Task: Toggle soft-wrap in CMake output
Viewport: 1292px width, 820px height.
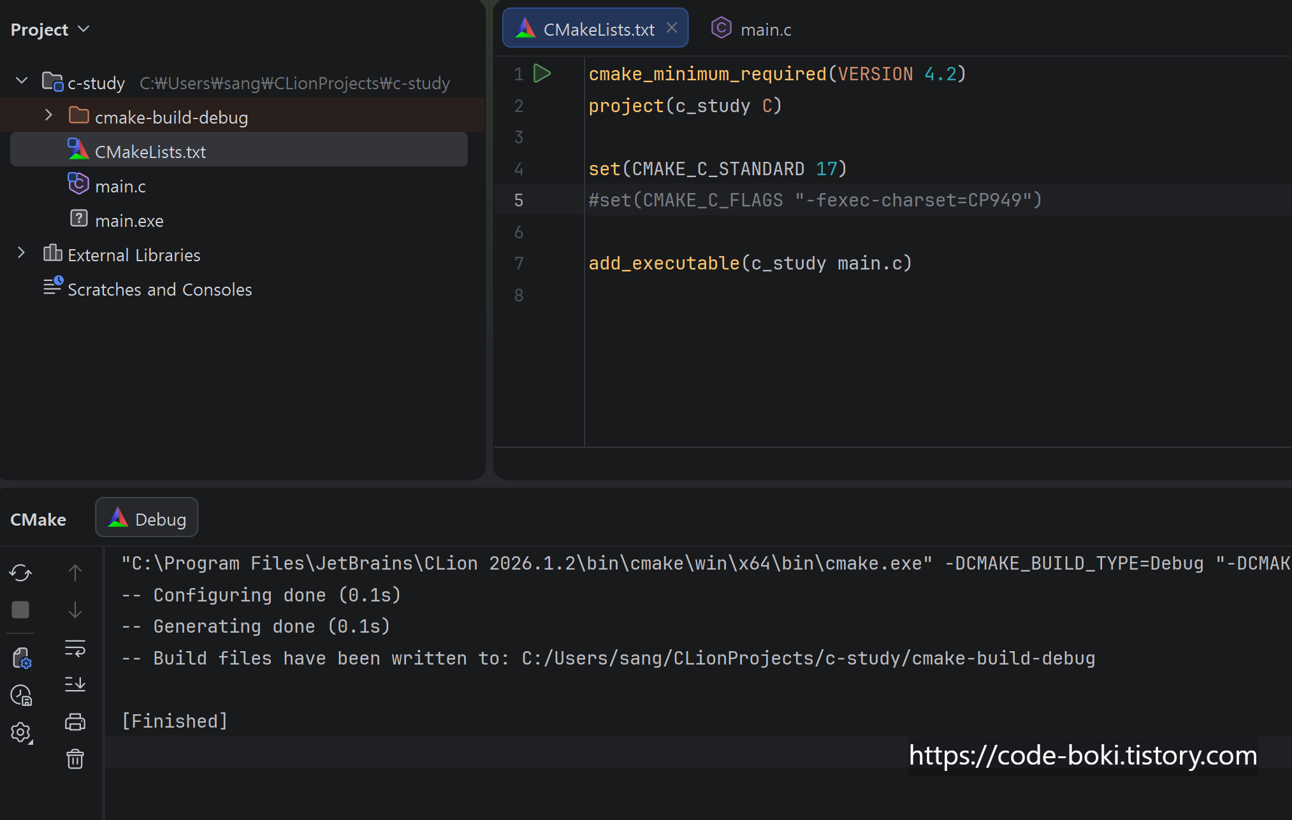Action: coord(75,648)
